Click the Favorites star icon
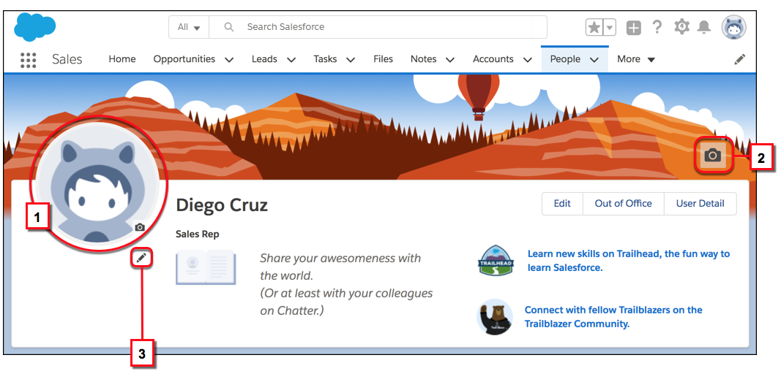Viewport: 781px width, 374px height. point(594,27)
